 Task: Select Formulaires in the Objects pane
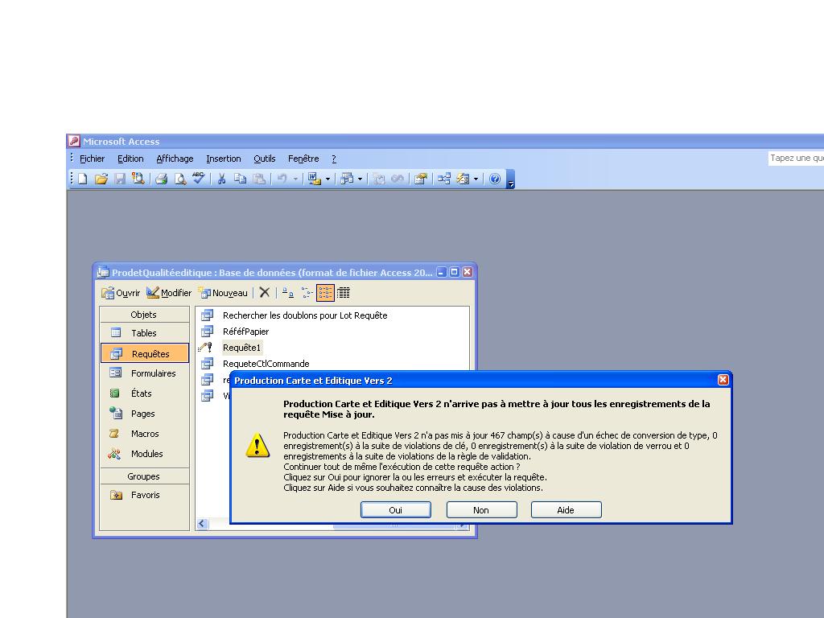(x=144, y=373)
